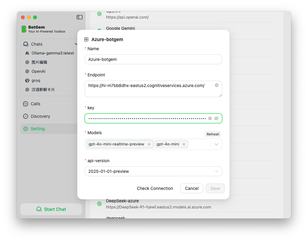The width and height of the screenshot is (308, 241).
Task: Collapse the Chats section chevron
Action: click(76, 44)
